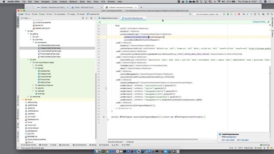Click Don't ask again link

pos(243,140)
